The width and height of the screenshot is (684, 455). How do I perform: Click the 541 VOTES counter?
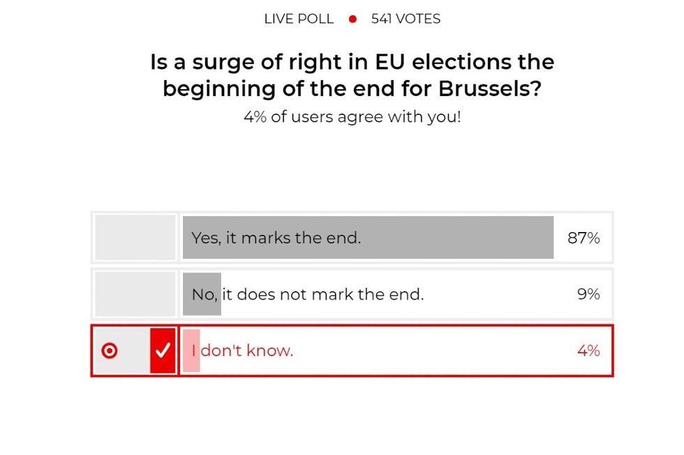click(407, 19)
